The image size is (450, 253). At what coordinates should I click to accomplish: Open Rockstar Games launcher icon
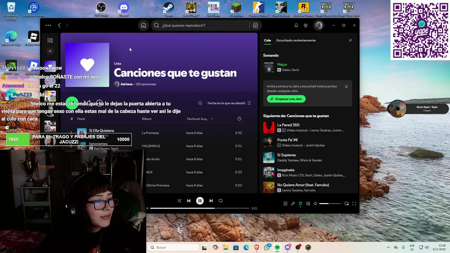(x=303, y=9)
